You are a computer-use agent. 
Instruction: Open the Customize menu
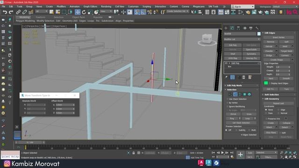coord(133,7)
